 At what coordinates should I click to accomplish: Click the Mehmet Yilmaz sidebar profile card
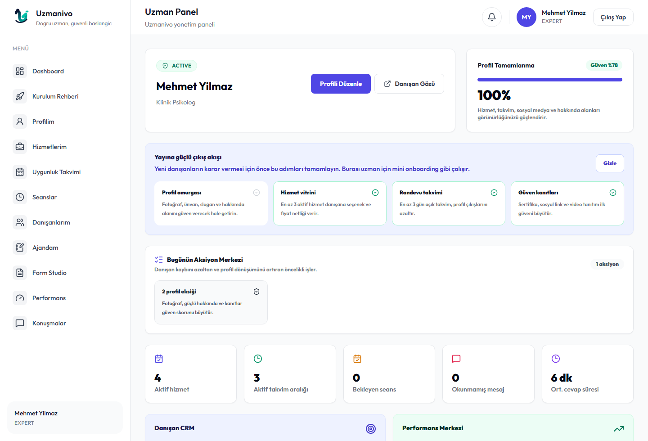[x=65, y=418]
